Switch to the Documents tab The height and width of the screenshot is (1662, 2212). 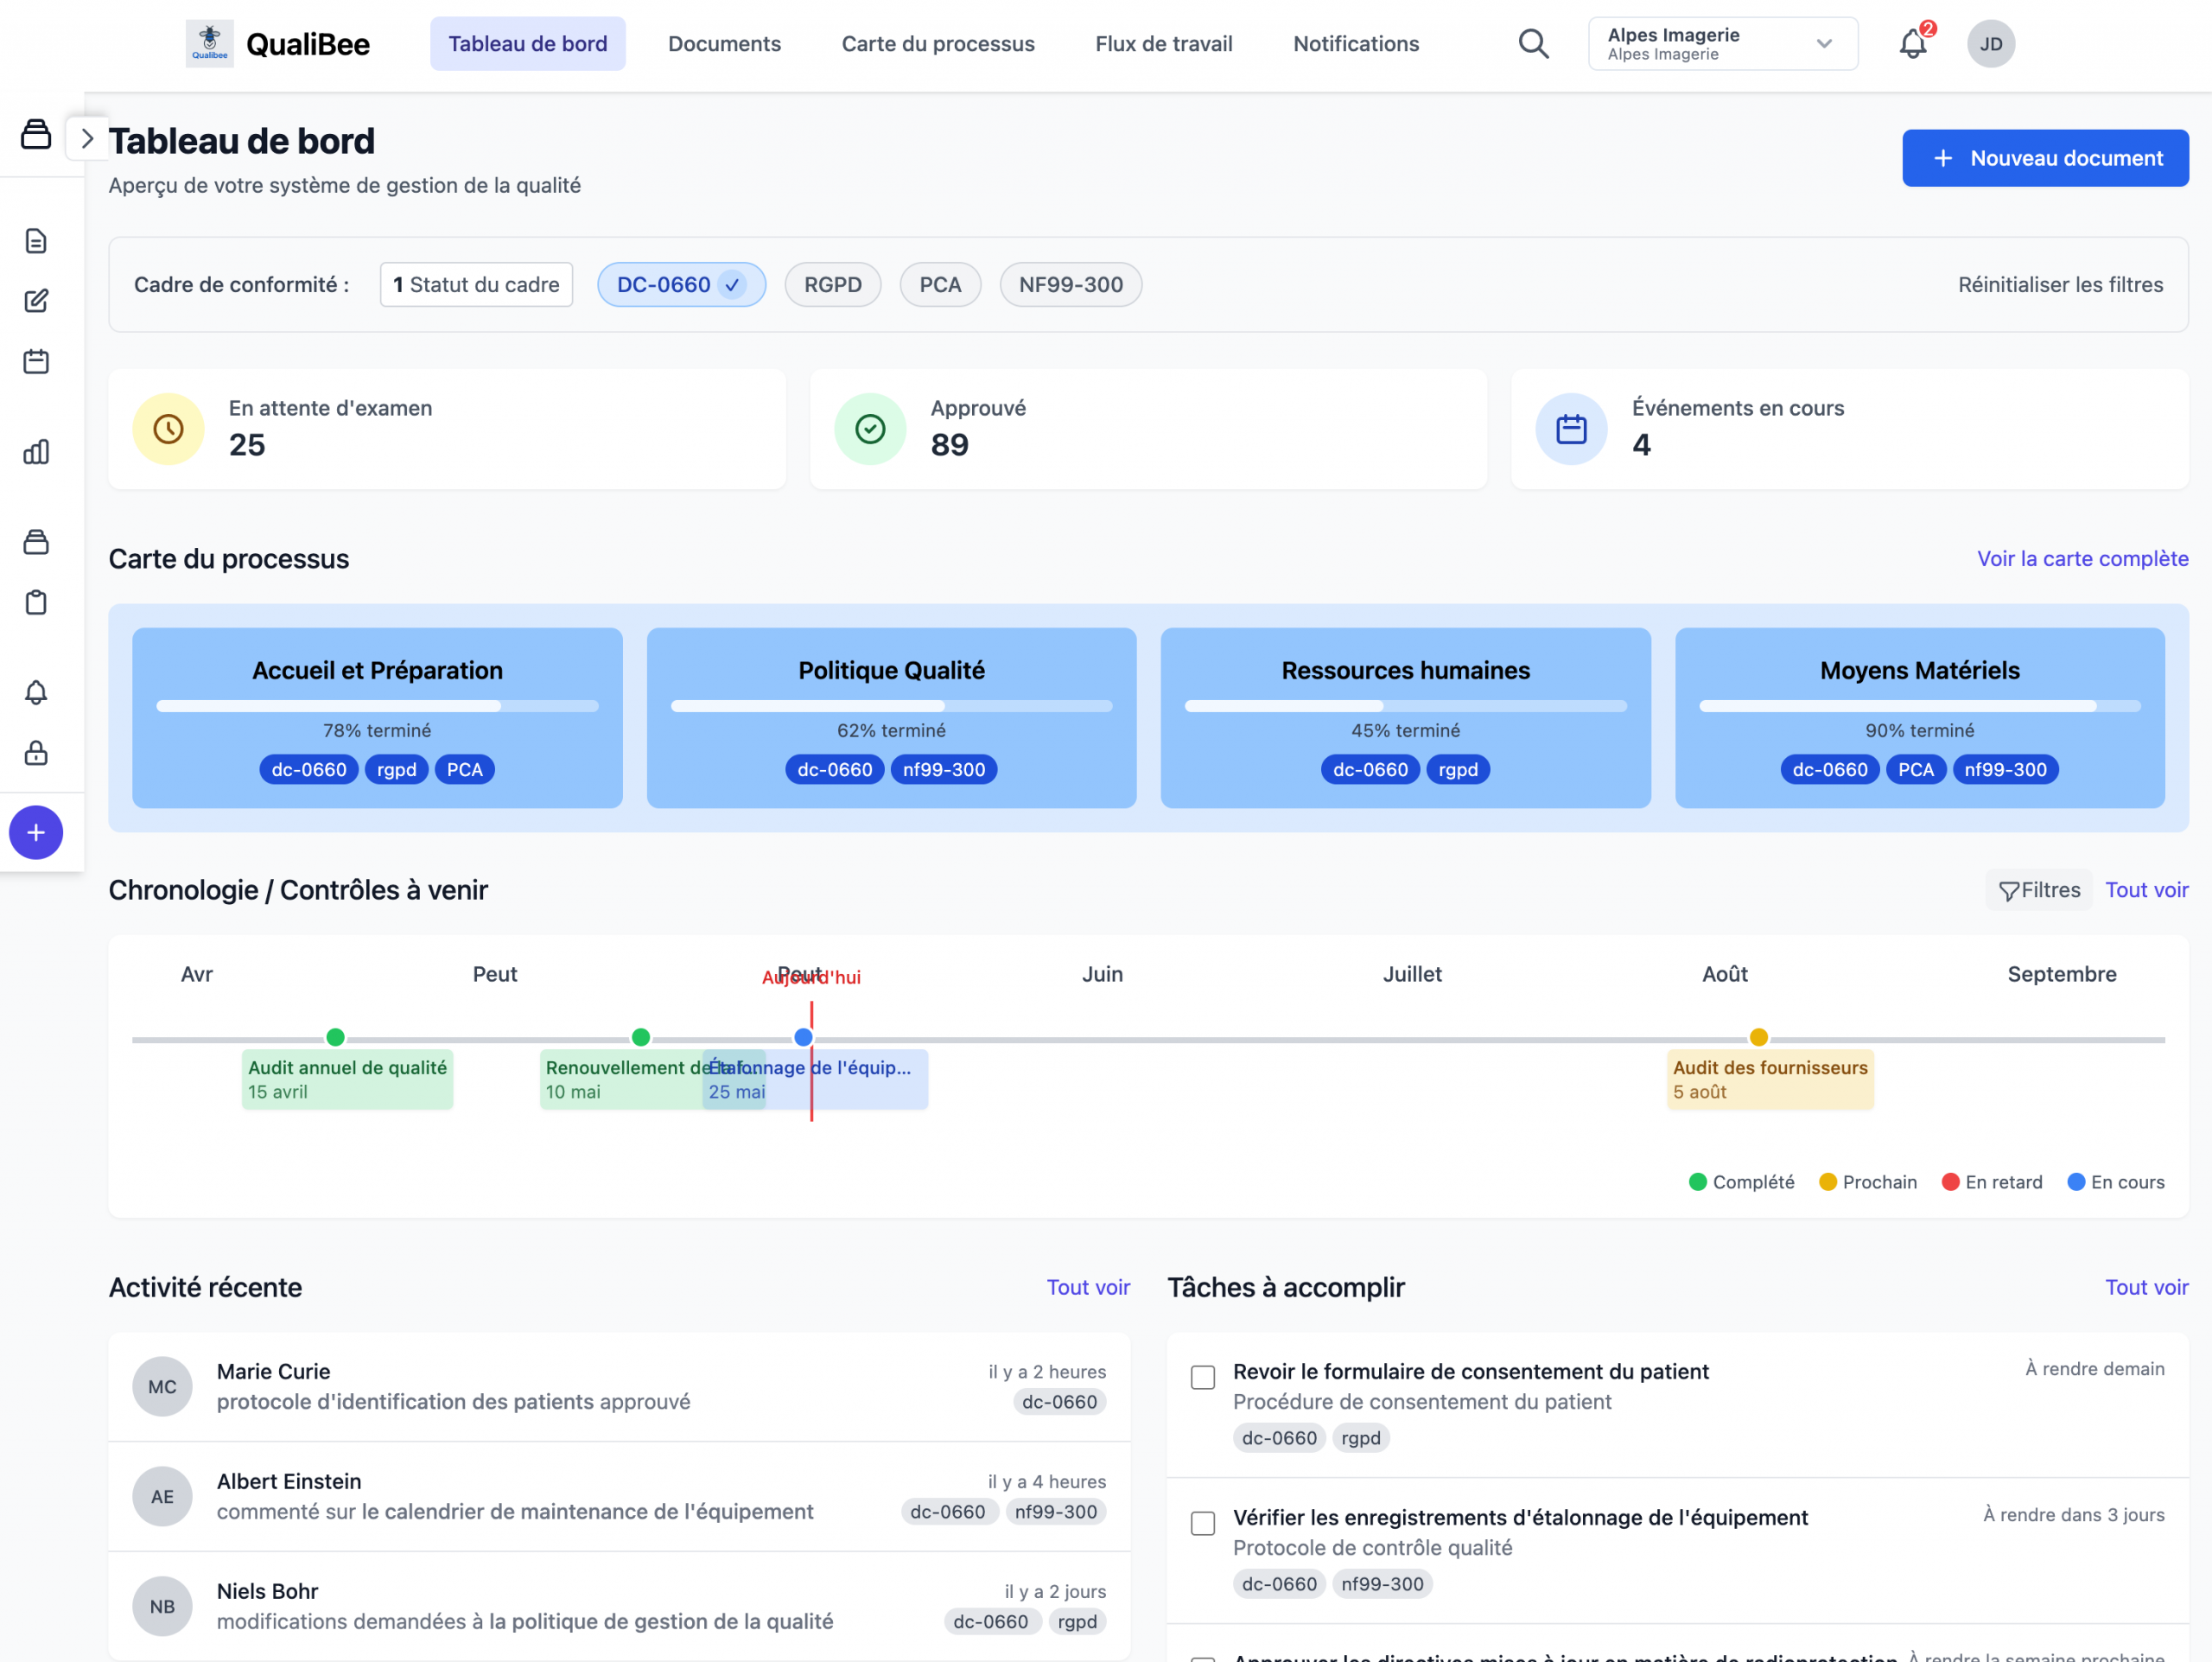click(x=724, y=44)
